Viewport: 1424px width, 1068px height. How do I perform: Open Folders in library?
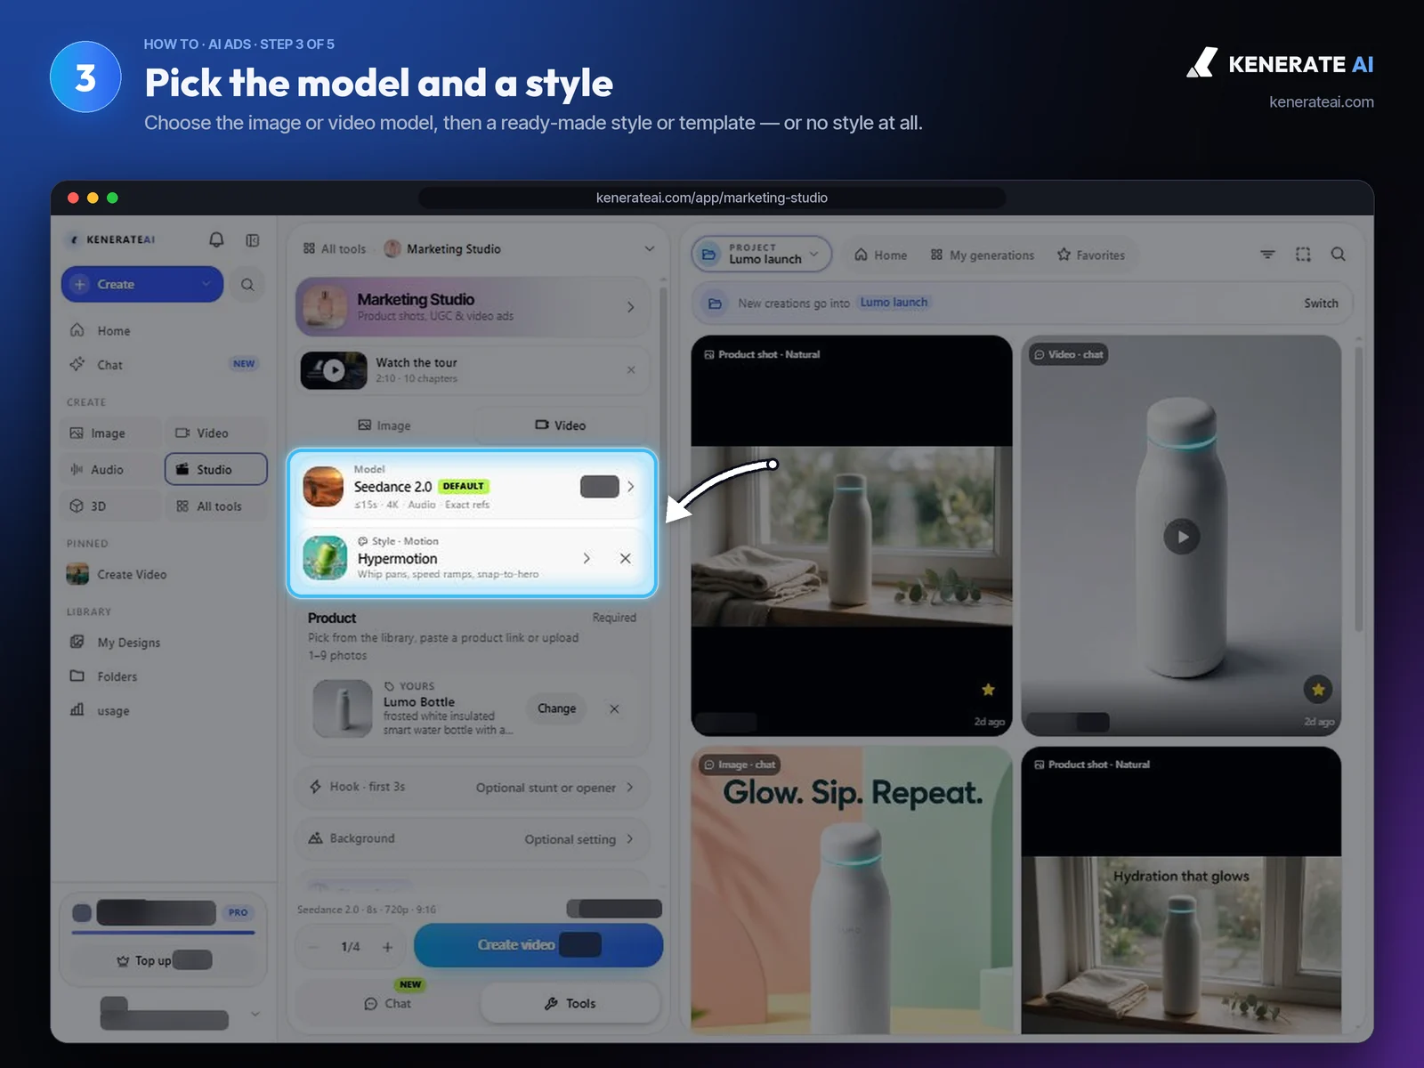coord(164,676)
